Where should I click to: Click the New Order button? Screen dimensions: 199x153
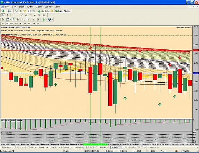[x=44, y=11]
